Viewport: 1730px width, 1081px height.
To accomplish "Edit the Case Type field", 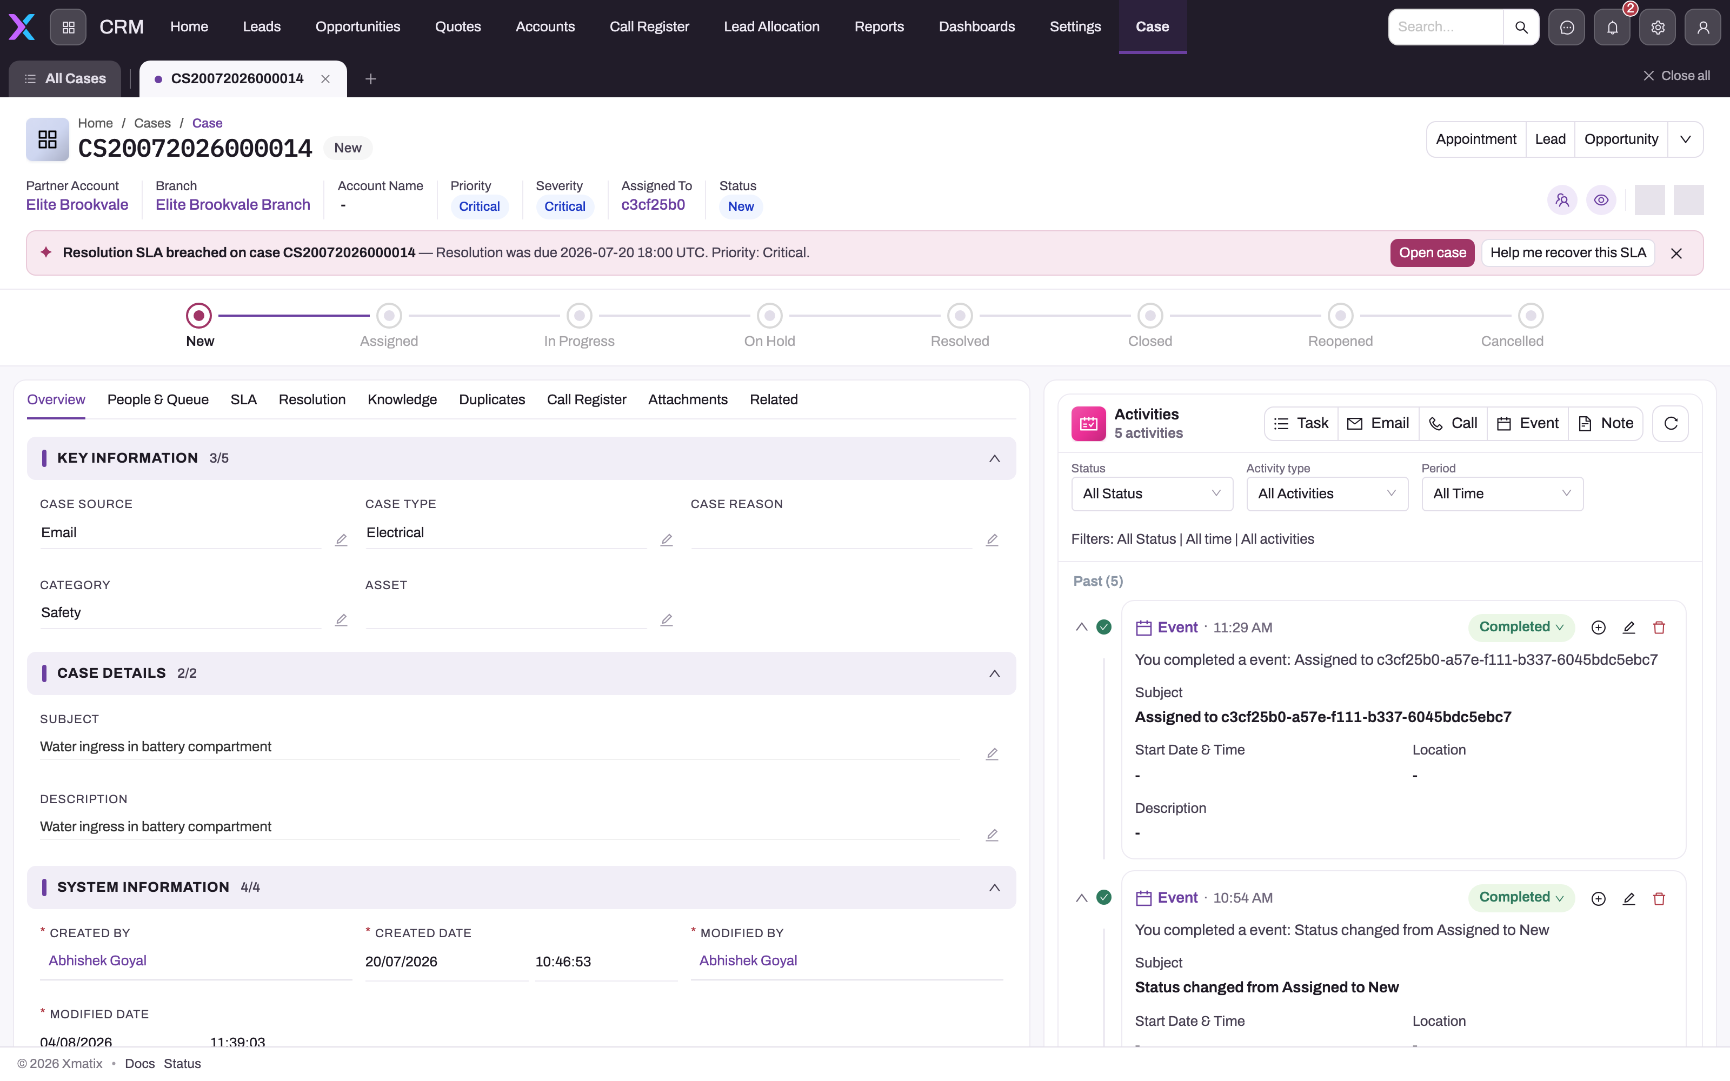I will tap(666, 540).
